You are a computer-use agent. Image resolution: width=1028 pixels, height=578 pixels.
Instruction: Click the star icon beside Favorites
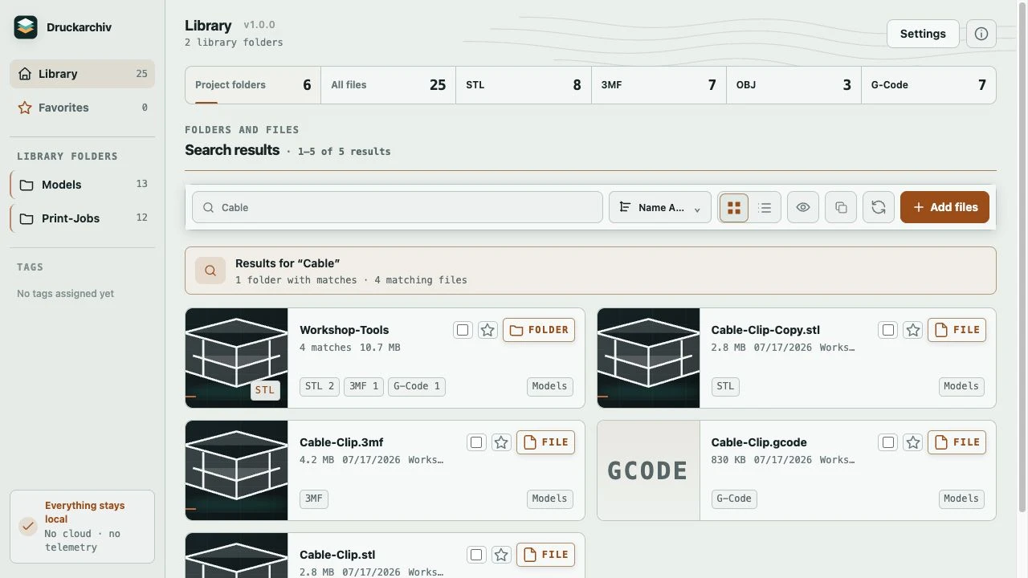pyautogui.click(x=25, y=108)
